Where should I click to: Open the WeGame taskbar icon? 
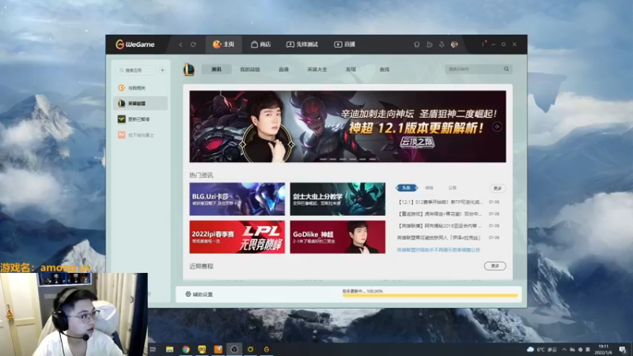click(267, 349)
